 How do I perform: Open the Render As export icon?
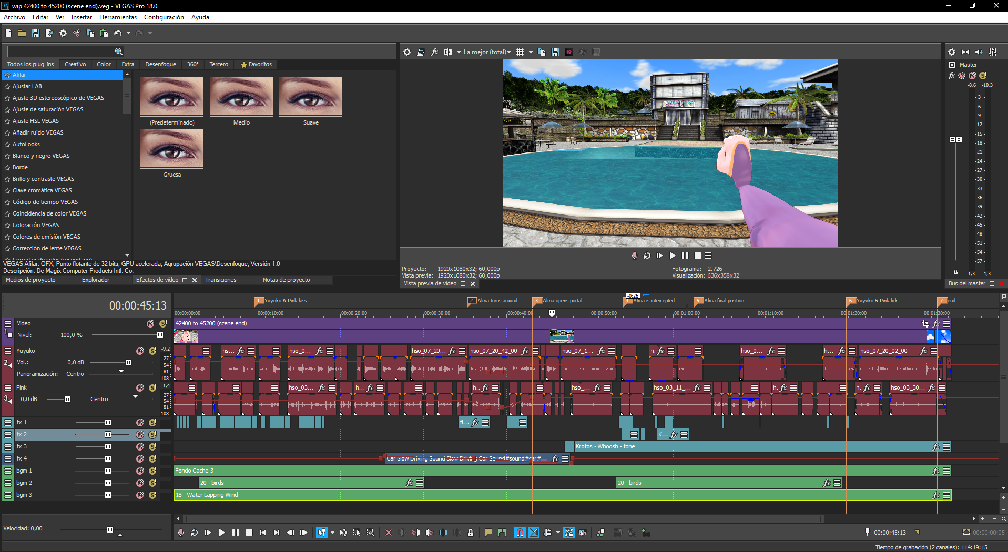(49, 33)
